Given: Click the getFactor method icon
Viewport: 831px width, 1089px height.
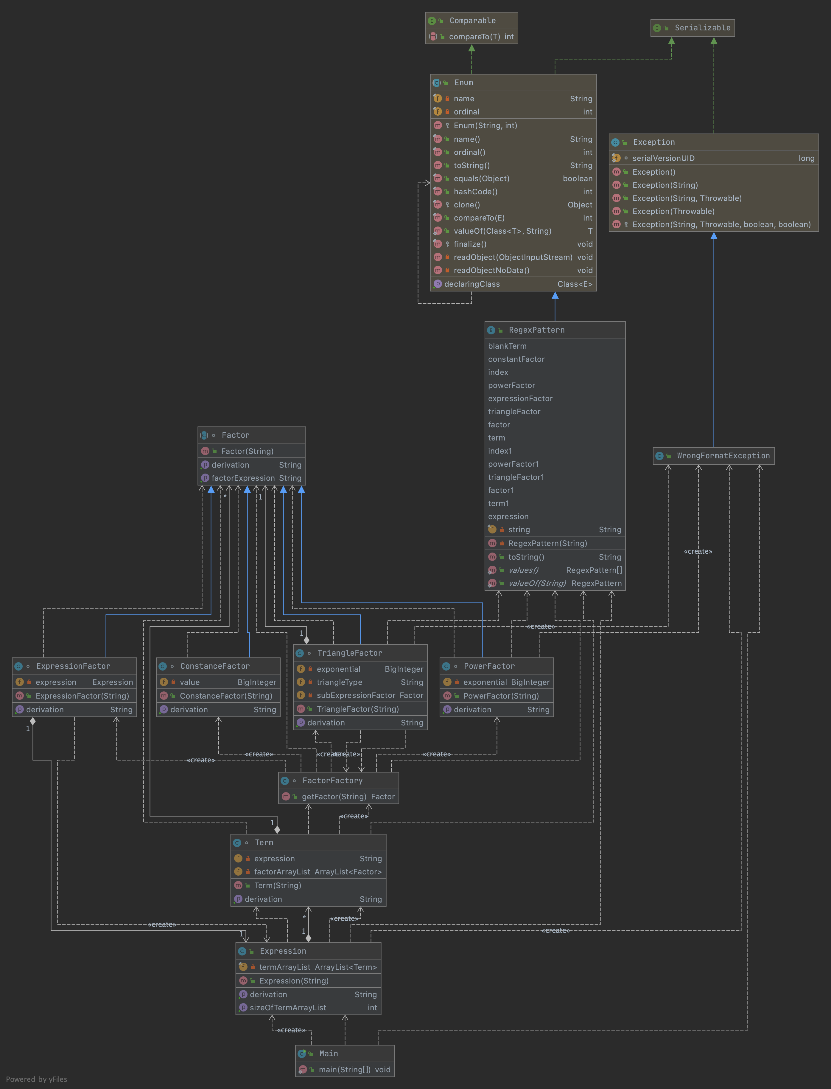Looking at the screenshot, I should point(286,797).
